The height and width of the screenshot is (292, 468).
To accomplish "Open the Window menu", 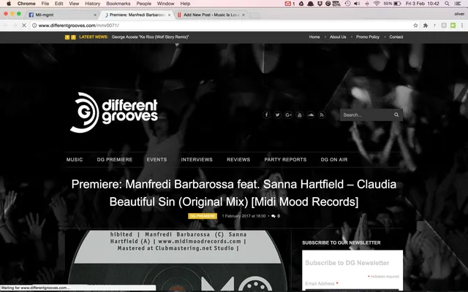I will (166, 4).
